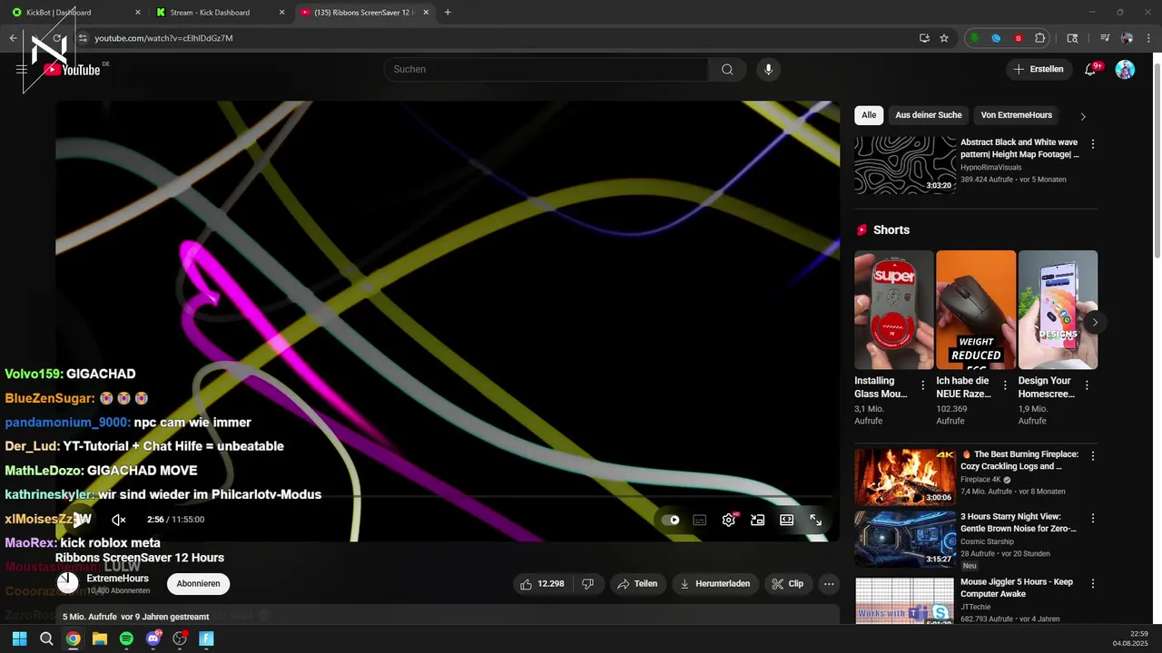The width and height of the screenshot is (1162, 653).
Task: Switch to the Stream - Kick Dashboard tab
Action: point(219,13)
